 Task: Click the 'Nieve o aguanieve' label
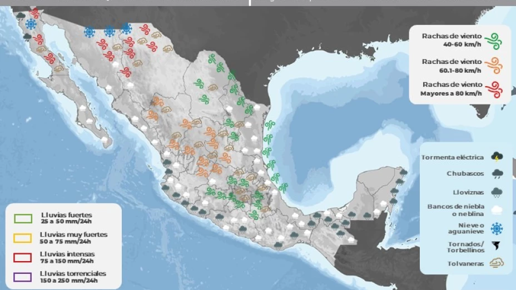click(x=466, y=228)
